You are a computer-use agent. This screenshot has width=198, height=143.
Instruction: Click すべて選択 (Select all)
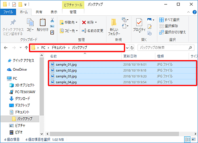[169, 20]
